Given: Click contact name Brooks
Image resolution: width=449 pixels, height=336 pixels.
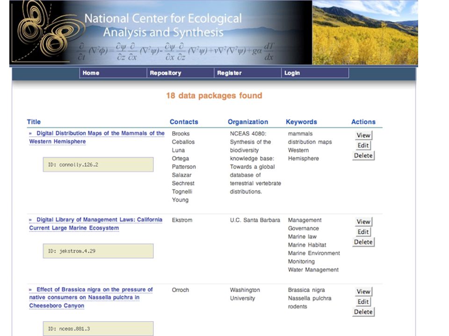Looking at the screenshot, I should point(181,133).
